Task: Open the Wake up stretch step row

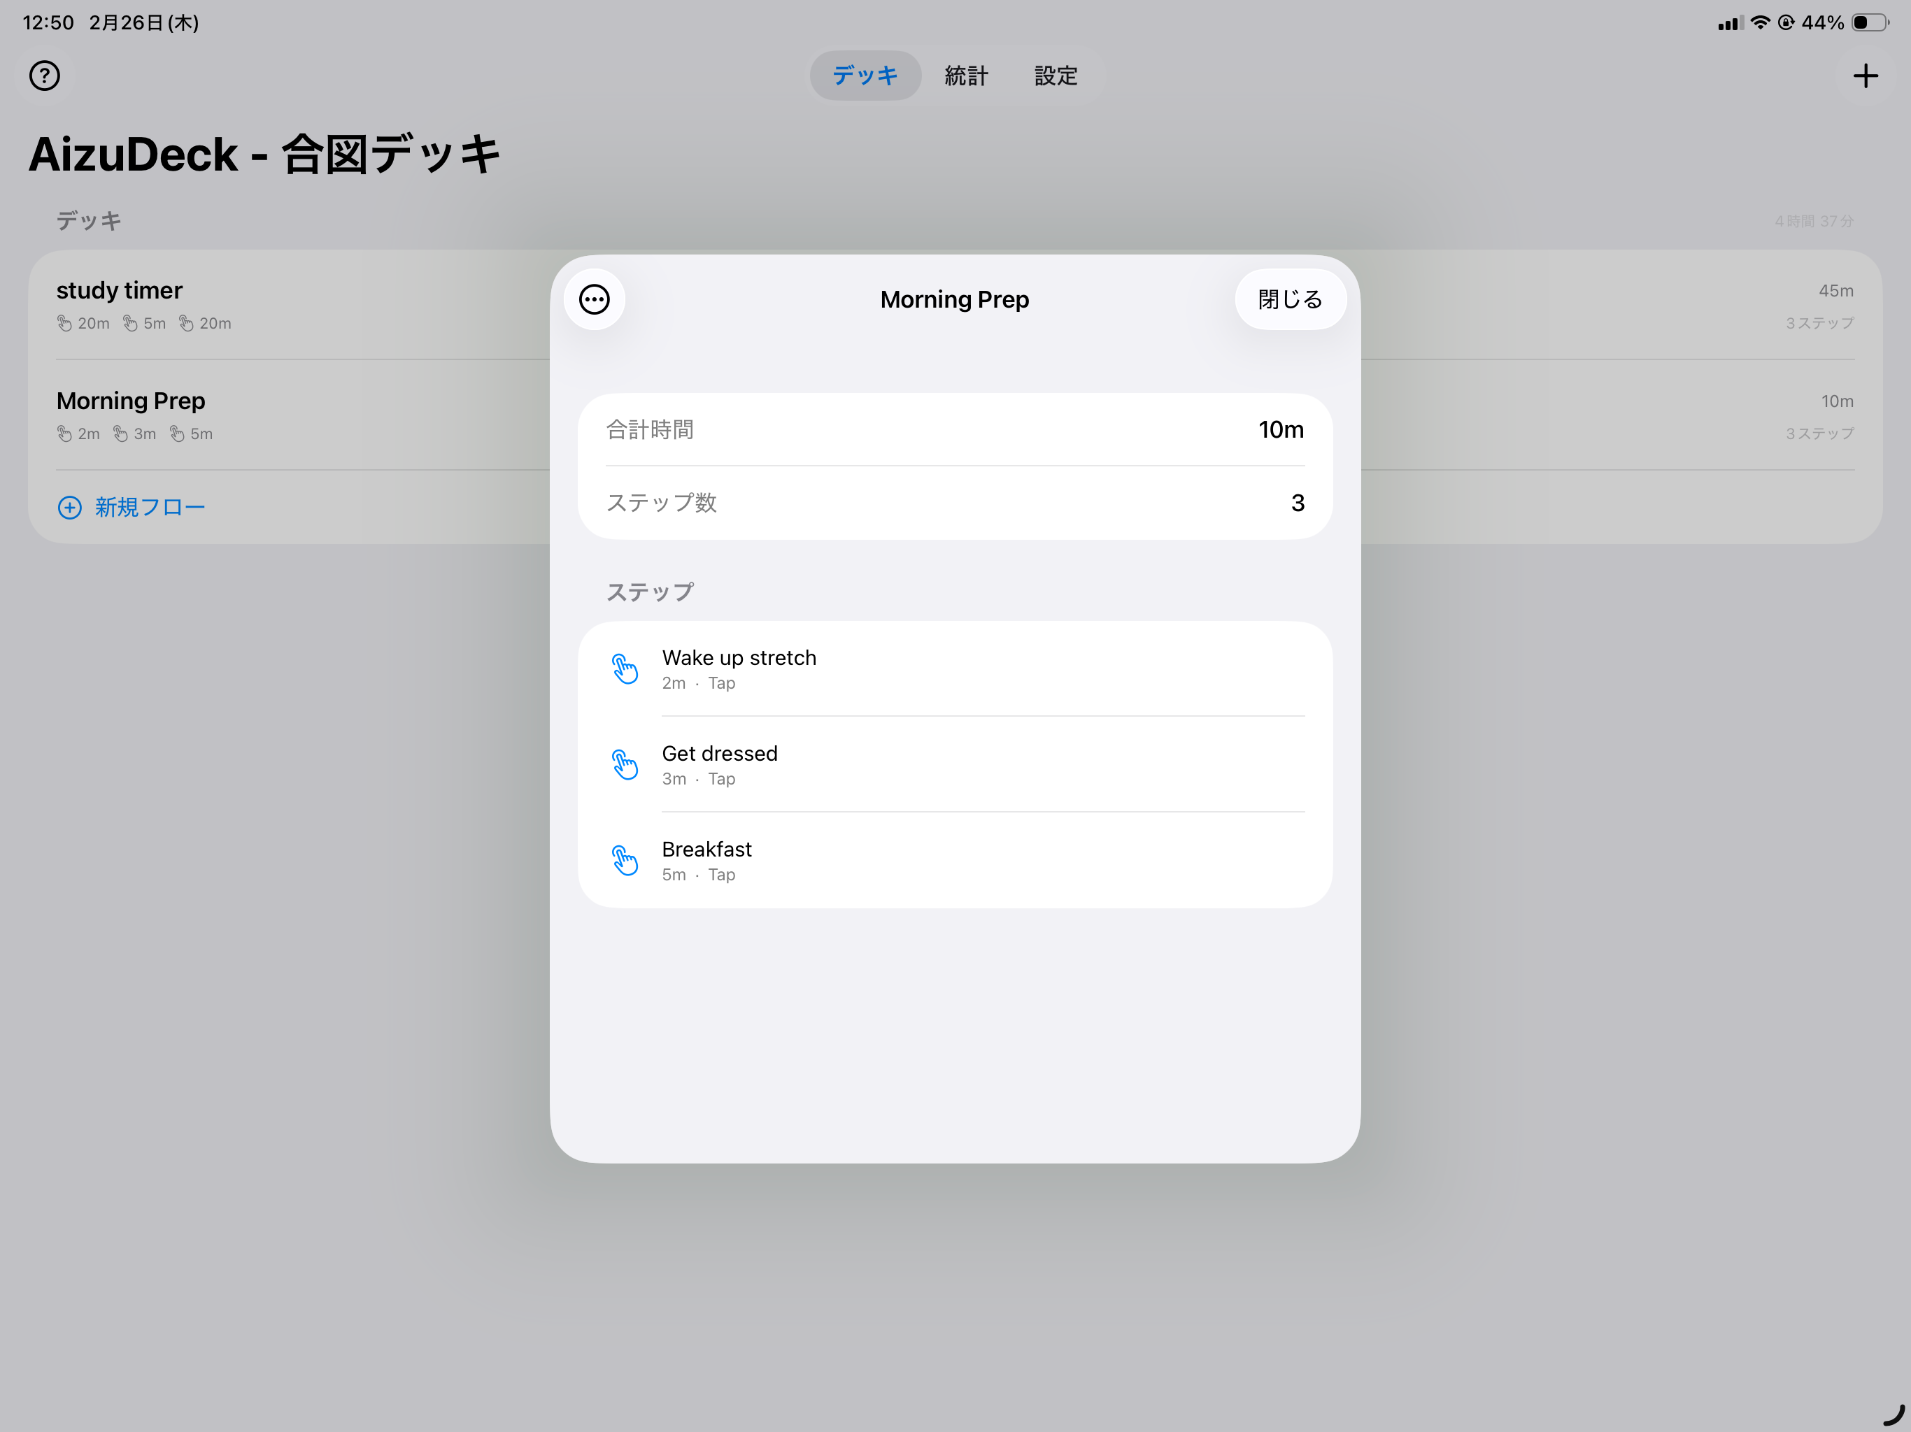Action: point(955,669)
